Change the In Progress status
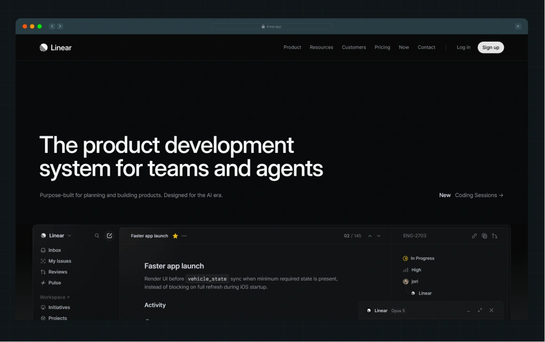This screenshot has width=545, height=342. pyautogui.click(x=418, y=258)
